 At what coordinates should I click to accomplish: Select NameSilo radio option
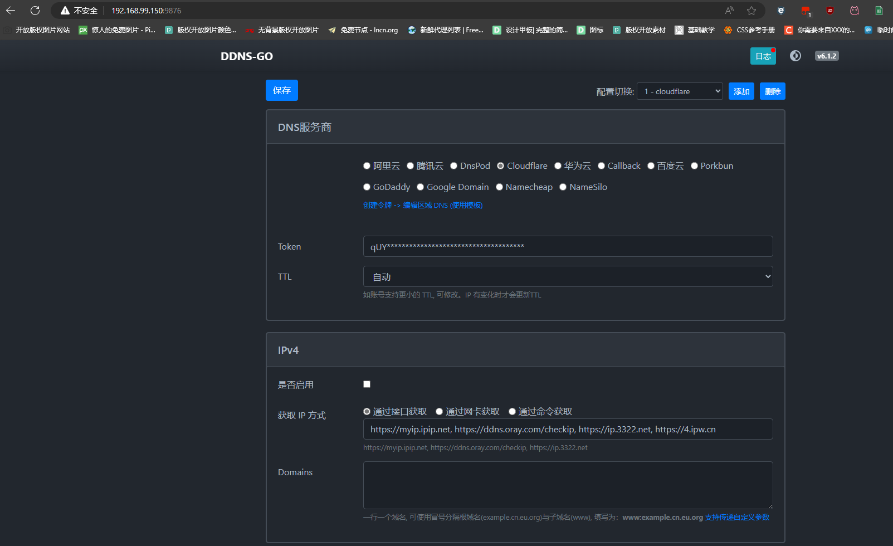pos(563,187)
